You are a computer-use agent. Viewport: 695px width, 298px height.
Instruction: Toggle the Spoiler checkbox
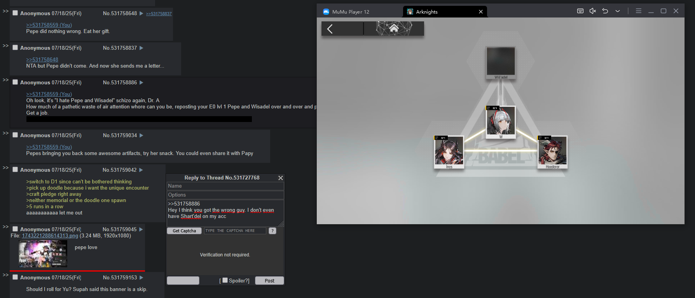coord(225,280)
